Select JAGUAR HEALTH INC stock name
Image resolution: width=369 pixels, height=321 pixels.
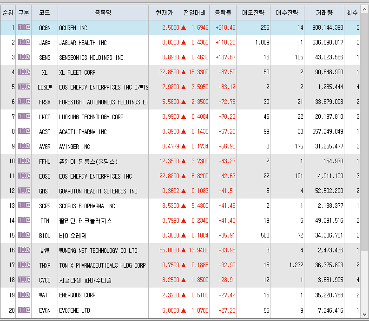[x=83, y=43]
